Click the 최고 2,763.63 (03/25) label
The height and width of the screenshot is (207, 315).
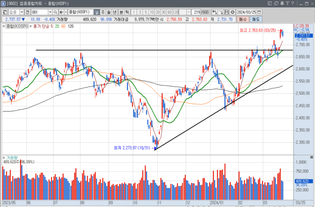click(258, 30)
